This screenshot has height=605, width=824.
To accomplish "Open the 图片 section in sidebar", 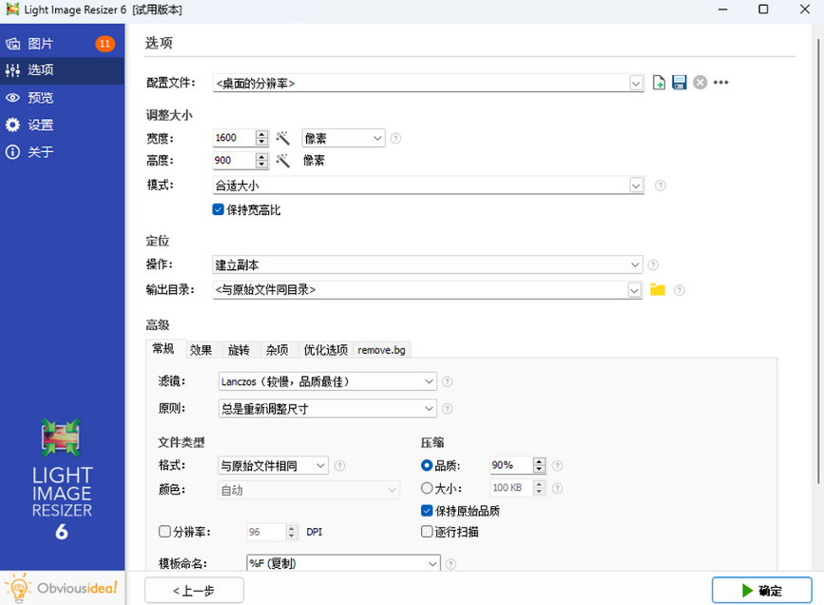I will pyautogui.click(x=62, y=44).
